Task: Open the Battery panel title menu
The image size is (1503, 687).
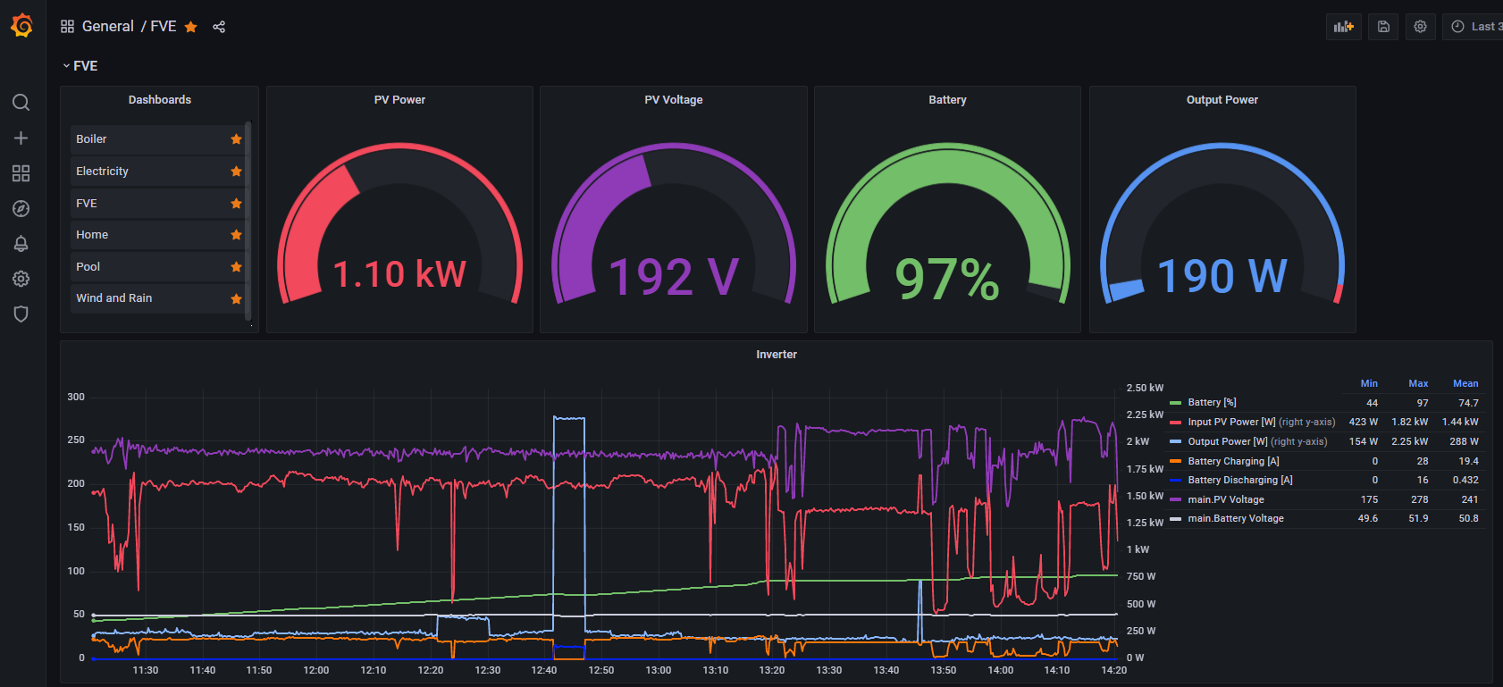Action: (947, 100)
